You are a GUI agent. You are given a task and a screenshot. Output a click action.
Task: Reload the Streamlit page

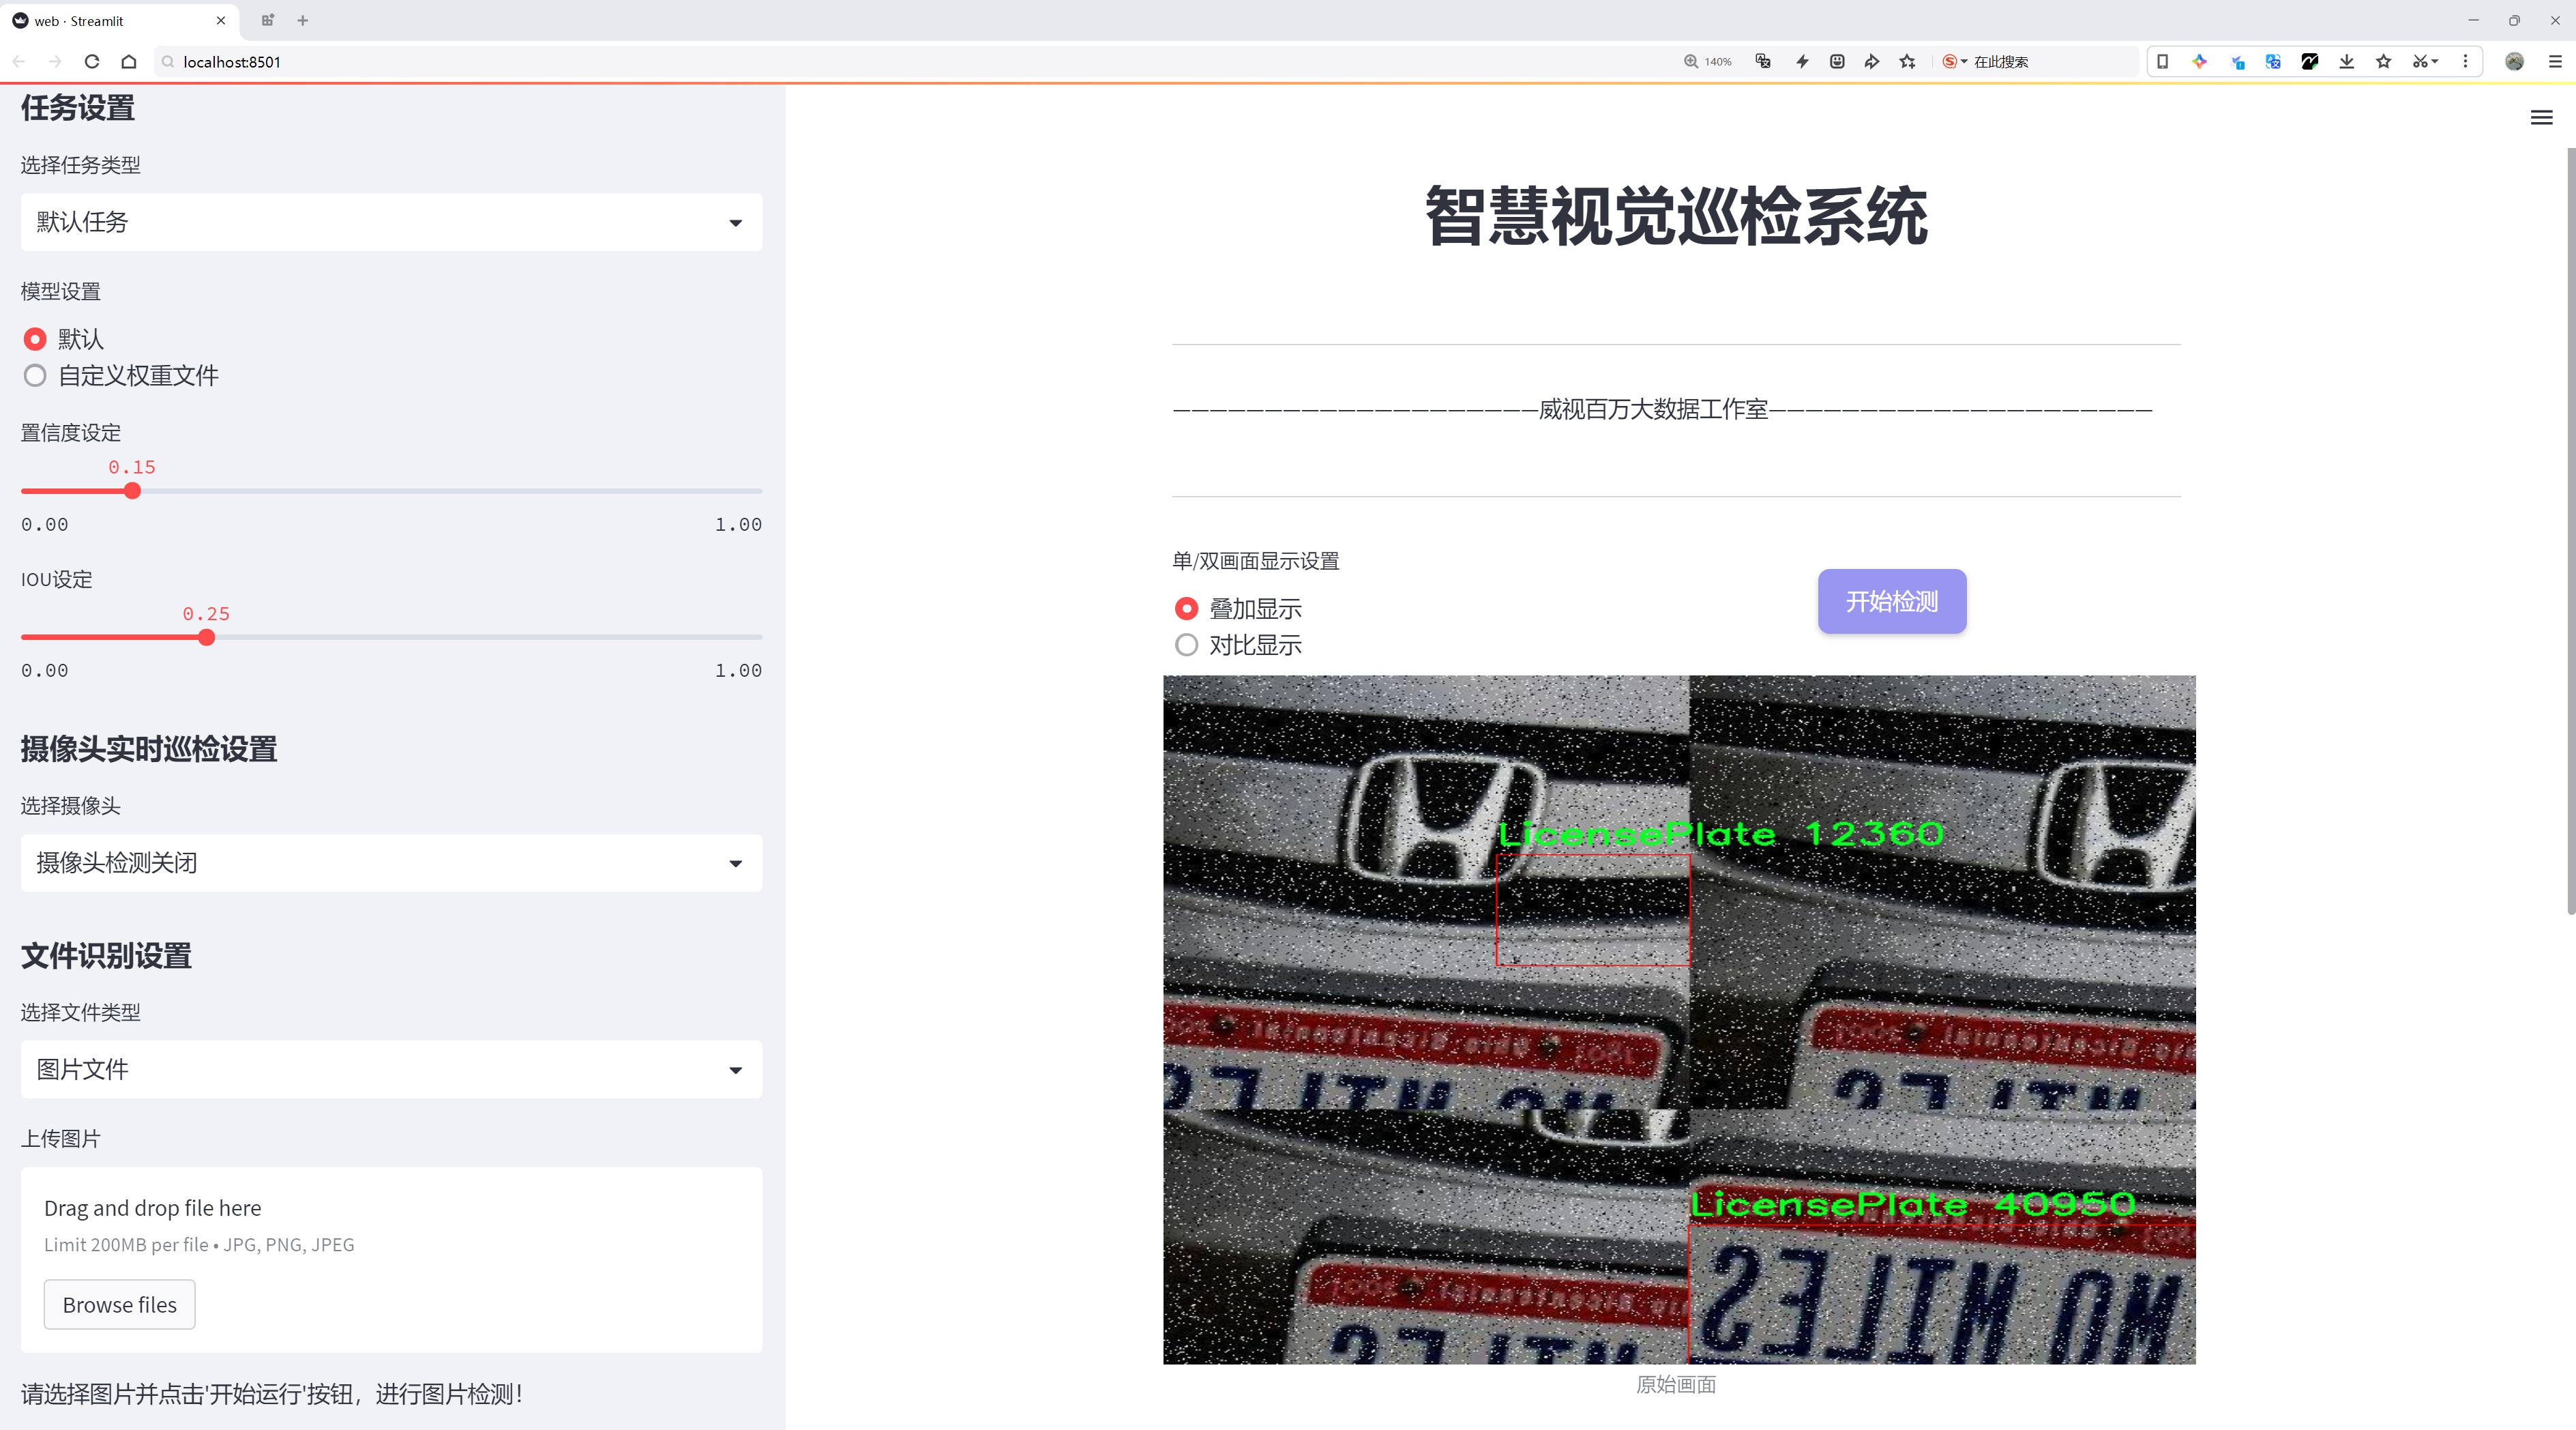pos(92,61)
